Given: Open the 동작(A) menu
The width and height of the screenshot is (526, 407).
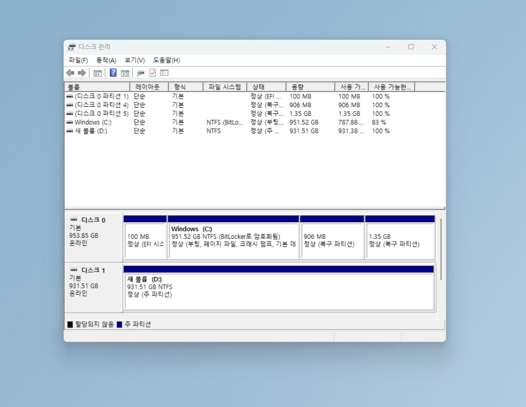Looking at the screenshot, I should (106, 60).
